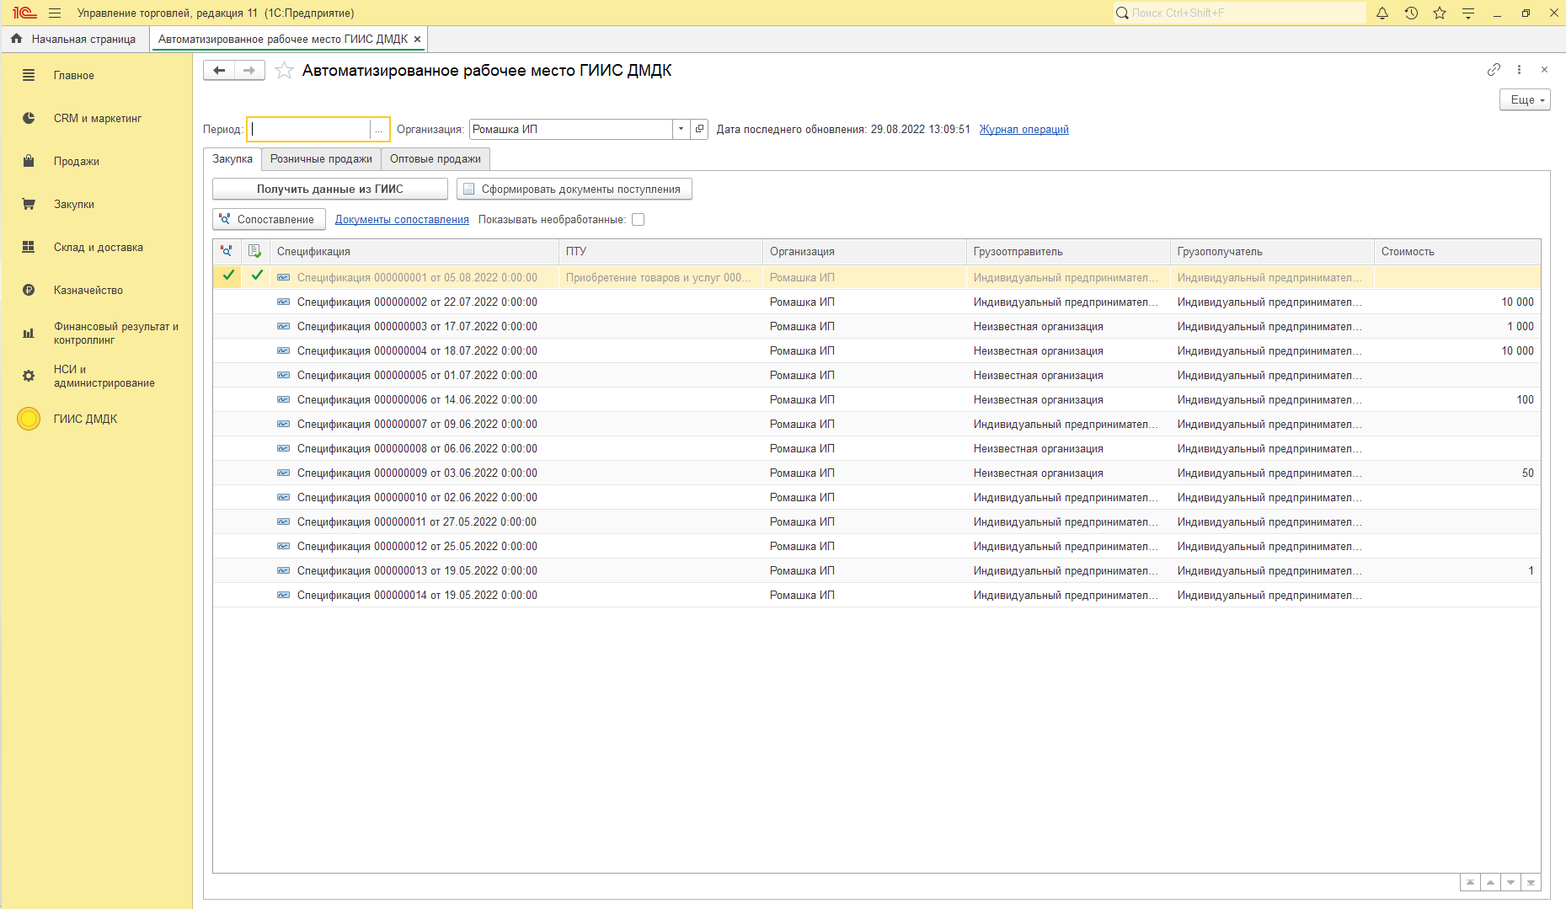1566x909 pixels.
Task: Add this page to favorites star
Action: click(x=285, y=71)
